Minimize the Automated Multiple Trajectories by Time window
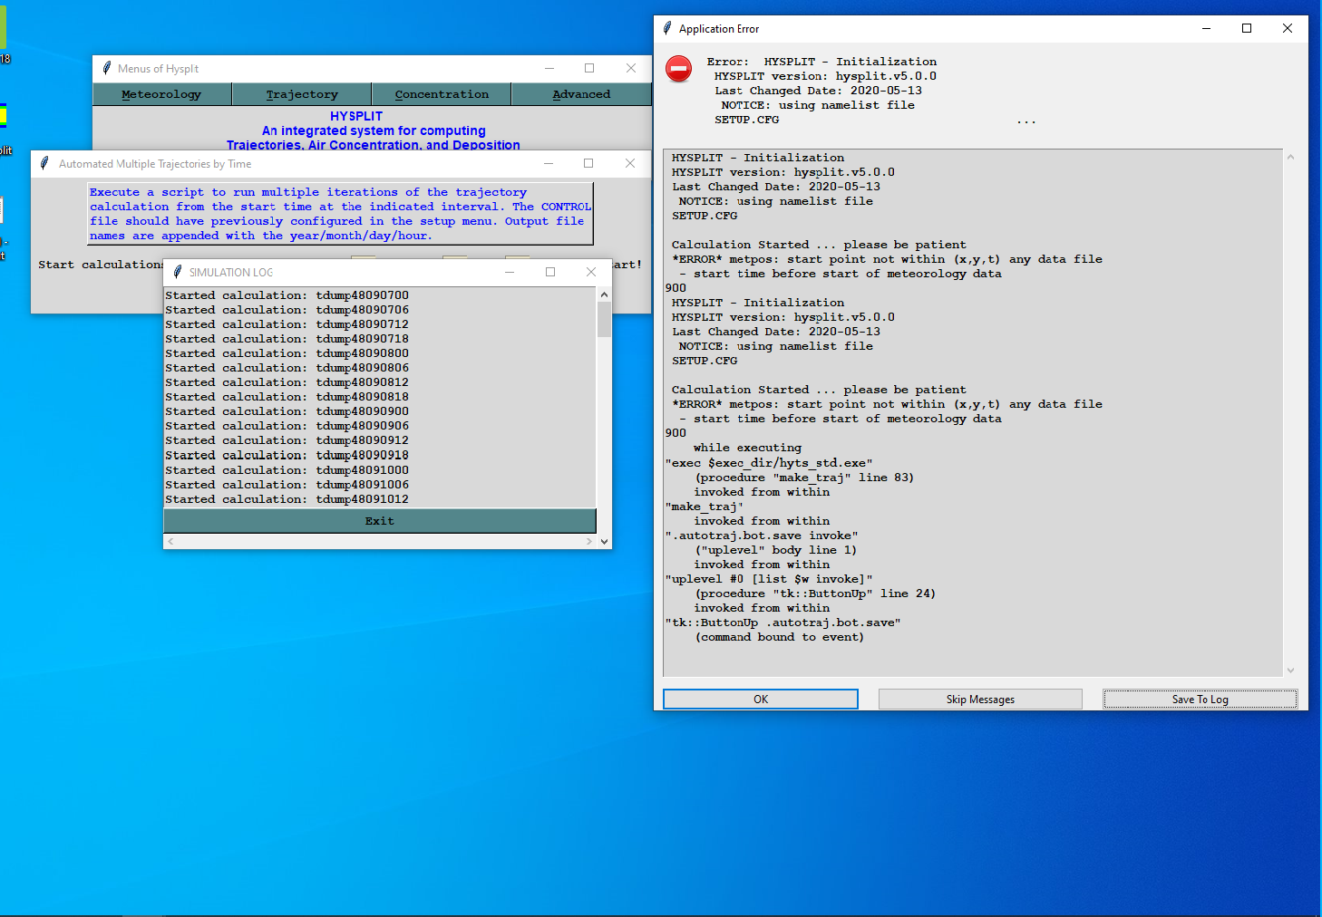 point(548,163)
